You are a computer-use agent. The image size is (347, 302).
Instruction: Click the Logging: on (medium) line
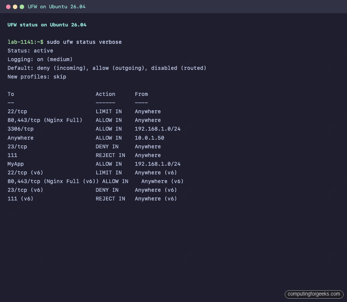(x=39, y=59)
